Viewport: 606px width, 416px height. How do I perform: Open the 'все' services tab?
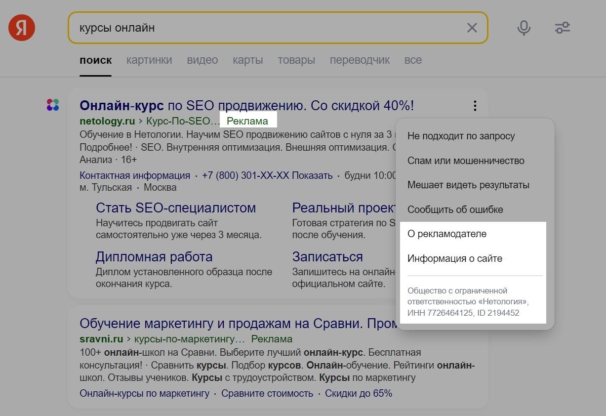point(413,60)
